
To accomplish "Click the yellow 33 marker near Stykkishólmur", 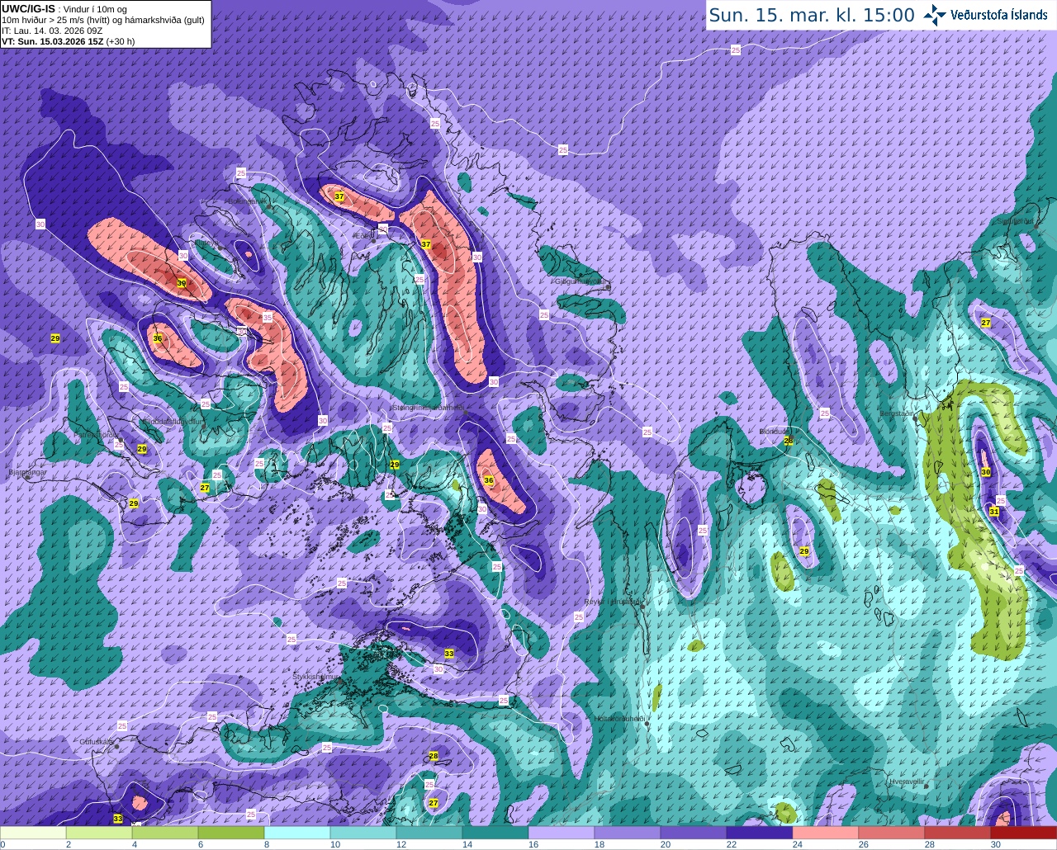I will tap(449, 654).
